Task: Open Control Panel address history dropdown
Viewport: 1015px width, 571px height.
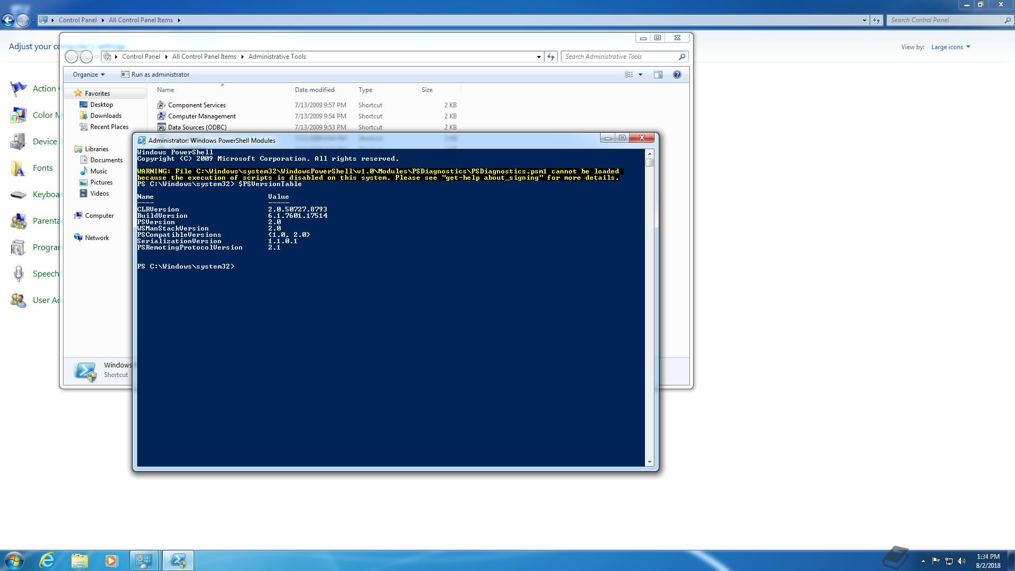Action: click(864, 20)
